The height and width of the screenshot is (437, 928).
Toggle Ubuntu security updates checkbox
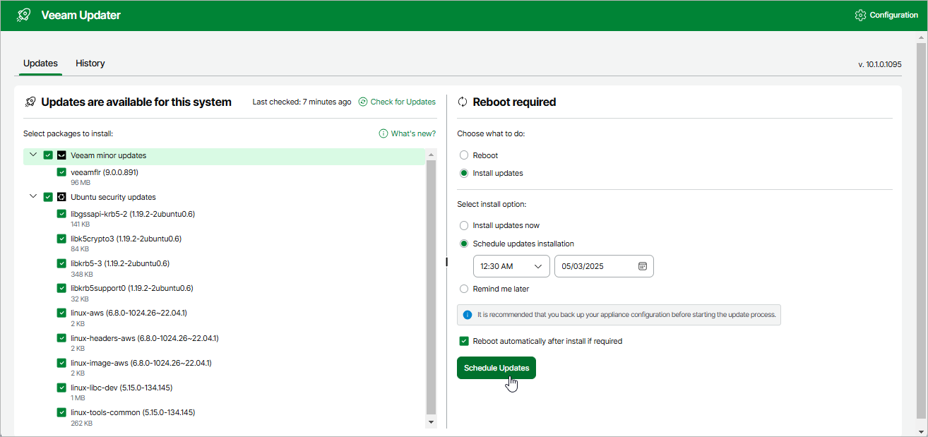click(48, 197)
